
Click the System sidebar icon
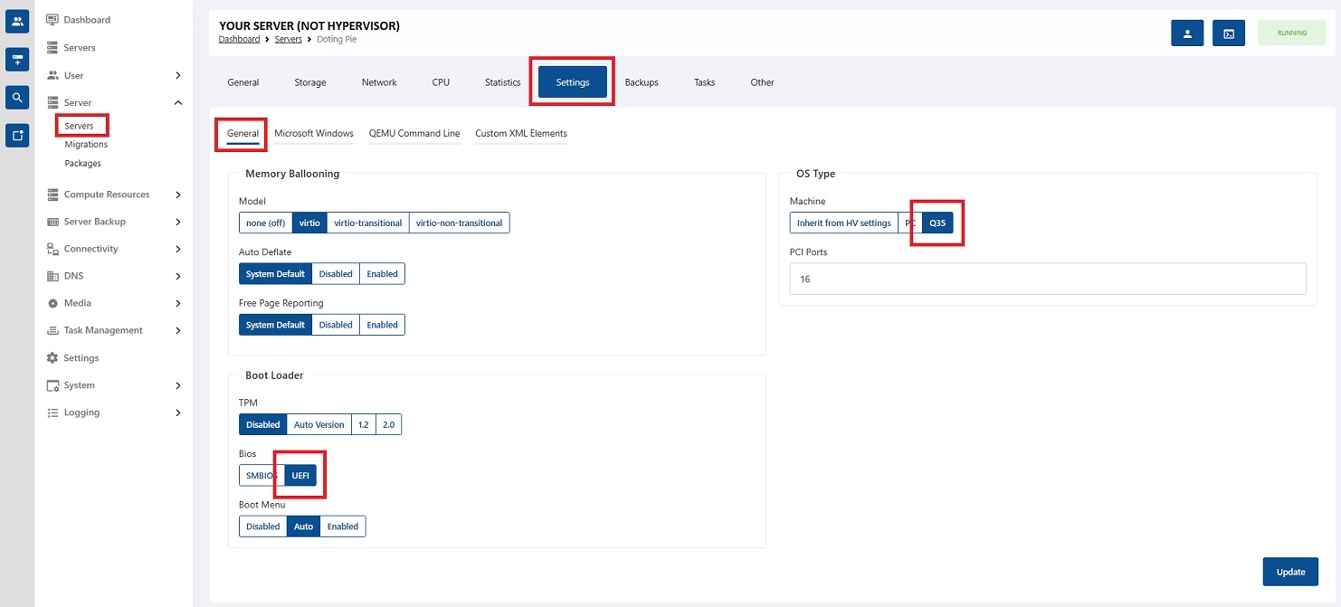click(52, 385)
